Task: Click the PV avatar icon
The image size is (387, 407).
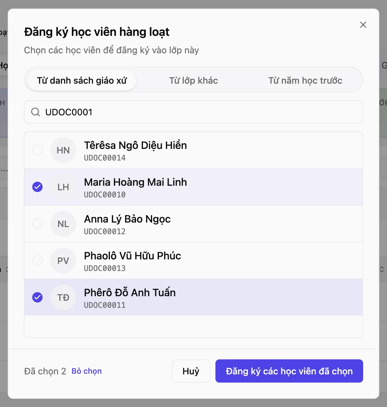Action: (x=63, y=261)
